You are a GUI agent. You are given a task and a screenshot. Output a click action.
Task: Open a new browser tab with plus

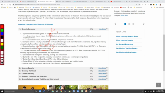point(147,2)
